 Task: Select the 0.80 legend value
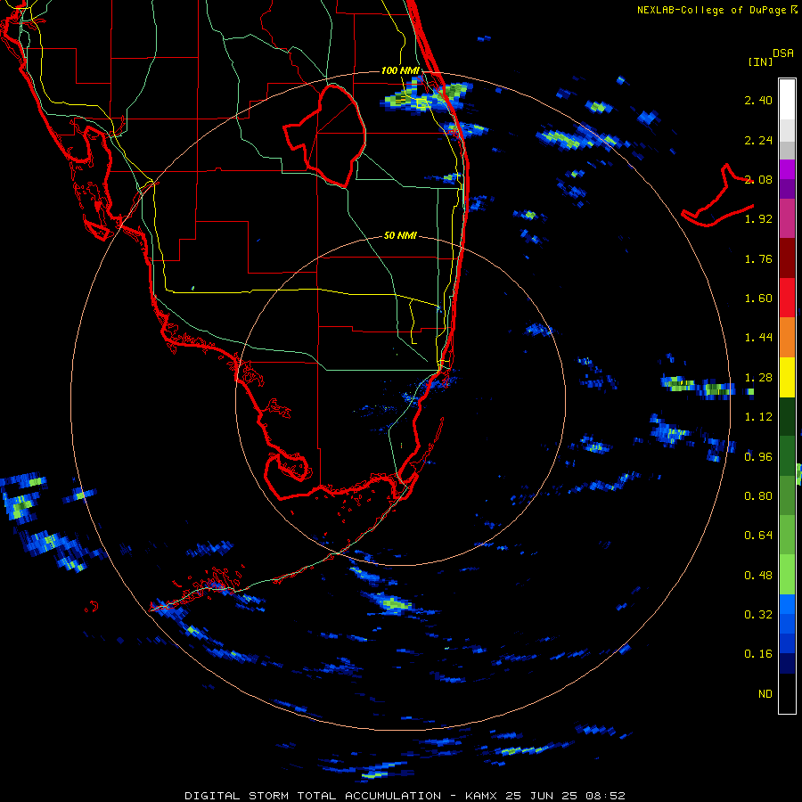click(x=758, y=496)
